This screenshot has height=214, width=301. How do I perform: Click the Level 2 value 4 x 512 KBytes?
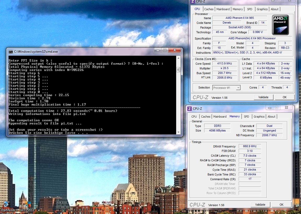pyautogui.click(x=266, y=73)
